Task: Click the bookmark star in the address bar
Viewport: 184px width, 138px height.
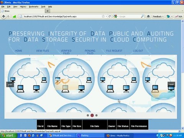Action: click(103, 16)
